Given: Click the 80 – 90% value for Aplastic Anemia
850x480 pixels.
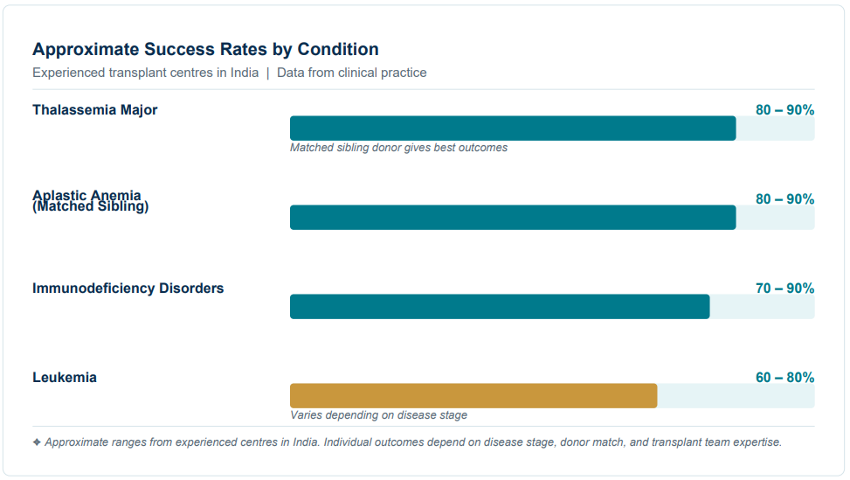Looking at the screenshot, I should pos(784,199).
